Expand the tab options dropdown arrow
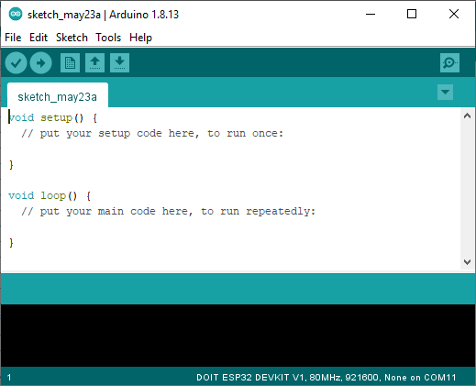 pos(445,92)
